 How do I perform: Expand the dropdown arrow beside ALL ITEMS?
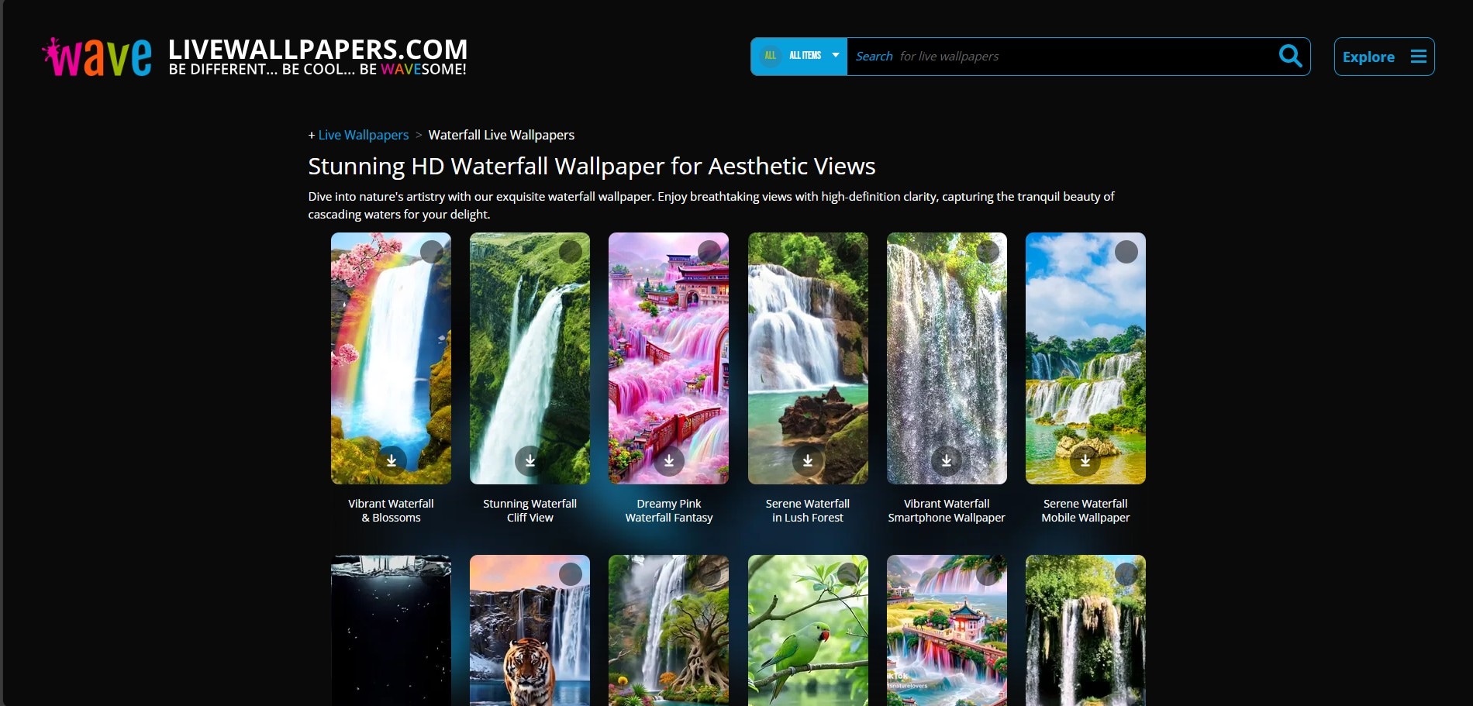(835, 55)
